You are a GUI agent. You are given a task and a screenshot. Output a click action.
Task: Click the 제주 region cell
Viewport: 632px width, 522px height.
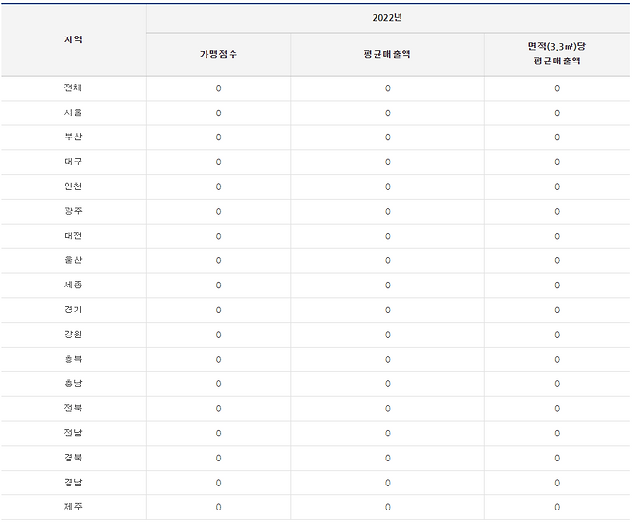point(73,507)
